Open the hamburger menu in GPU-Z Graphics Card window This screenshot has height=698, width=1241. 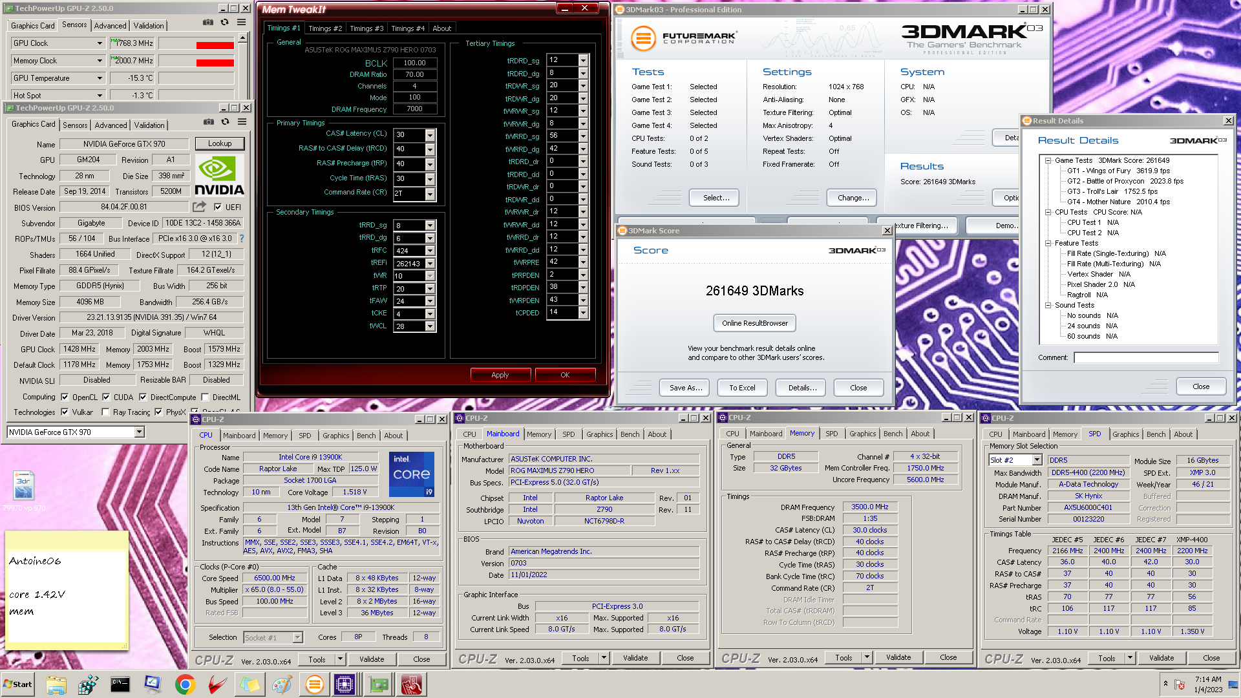(x=242, y=122)
